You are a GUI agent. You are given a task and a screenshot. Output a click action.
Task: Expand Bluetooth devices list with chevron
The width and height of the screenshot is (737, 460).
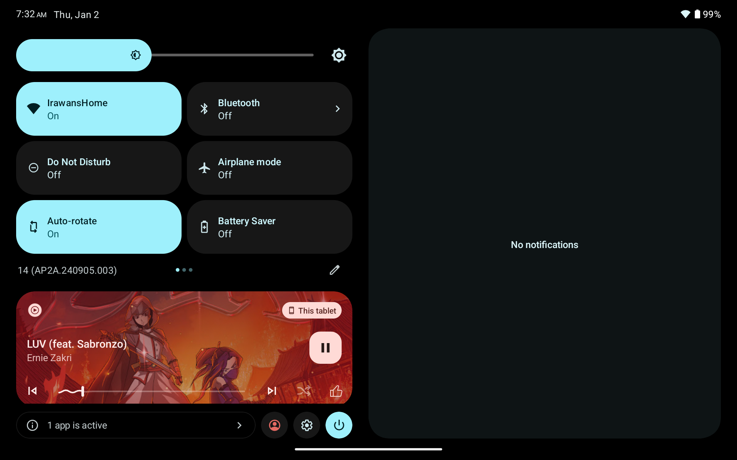(x=337, y=108)
